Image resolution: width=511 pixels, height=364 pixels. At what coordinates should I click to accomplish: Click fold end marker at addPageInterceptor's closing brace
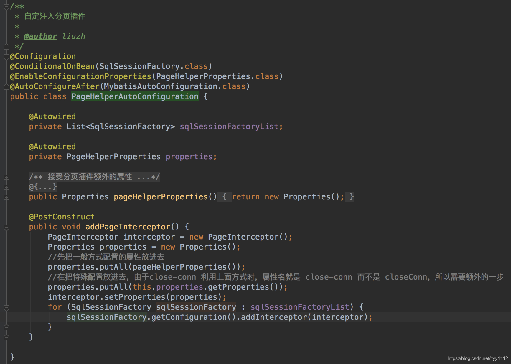point(6,337)
